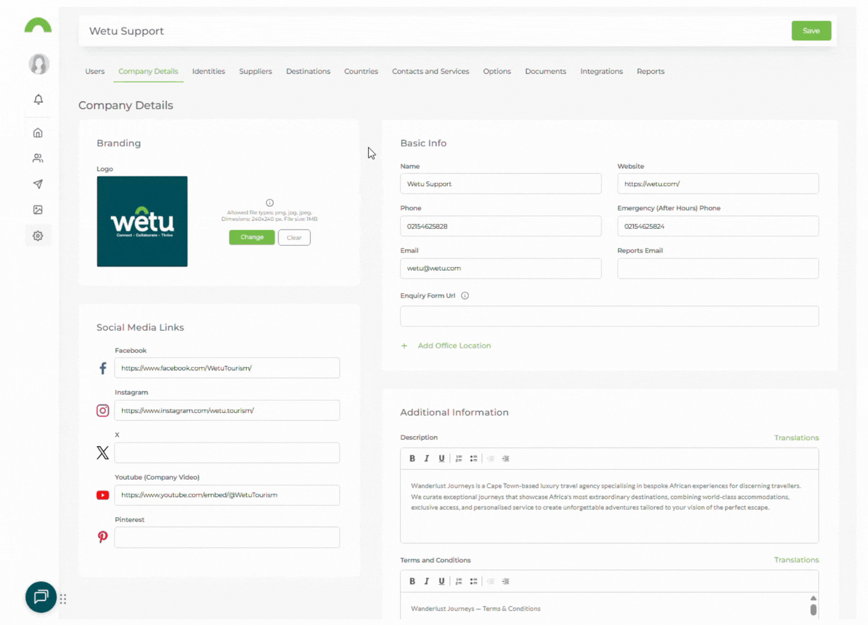Open Description Translations link

pos(796,437)
